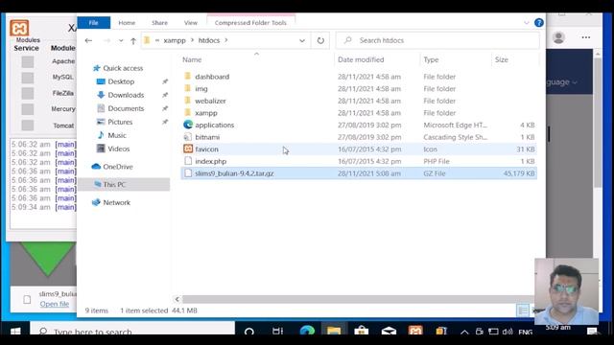Open Desktop in navigation pane

coord(121,81)
